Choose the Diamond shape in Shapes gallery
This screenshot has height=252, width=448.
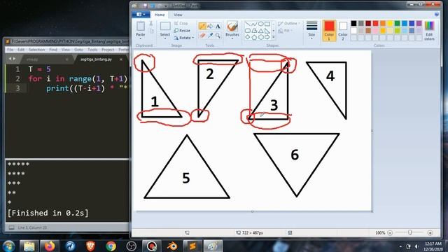(x=248, y=37)
